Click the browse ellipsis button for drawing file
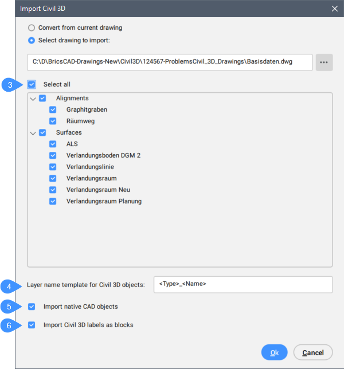 pyautogui.click(x=325, y=62)
